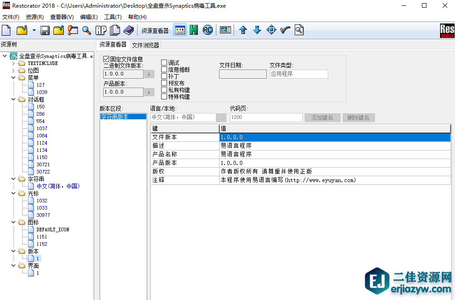Select menu resource 127 in tree
This screenshot has height=300, width=455.
(x=40, y=85)
